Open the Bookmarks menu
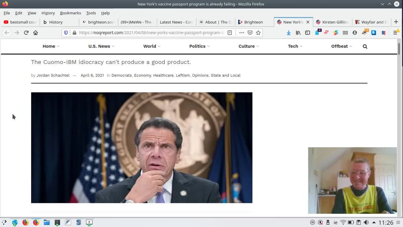Screen dimensions: 403x227 (x=70, y=13)
